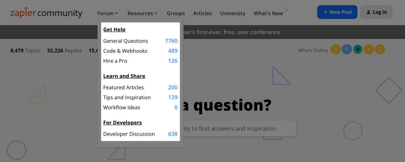
Task: Click the yellow C user avatar
Action: click(x=380, y=49)
